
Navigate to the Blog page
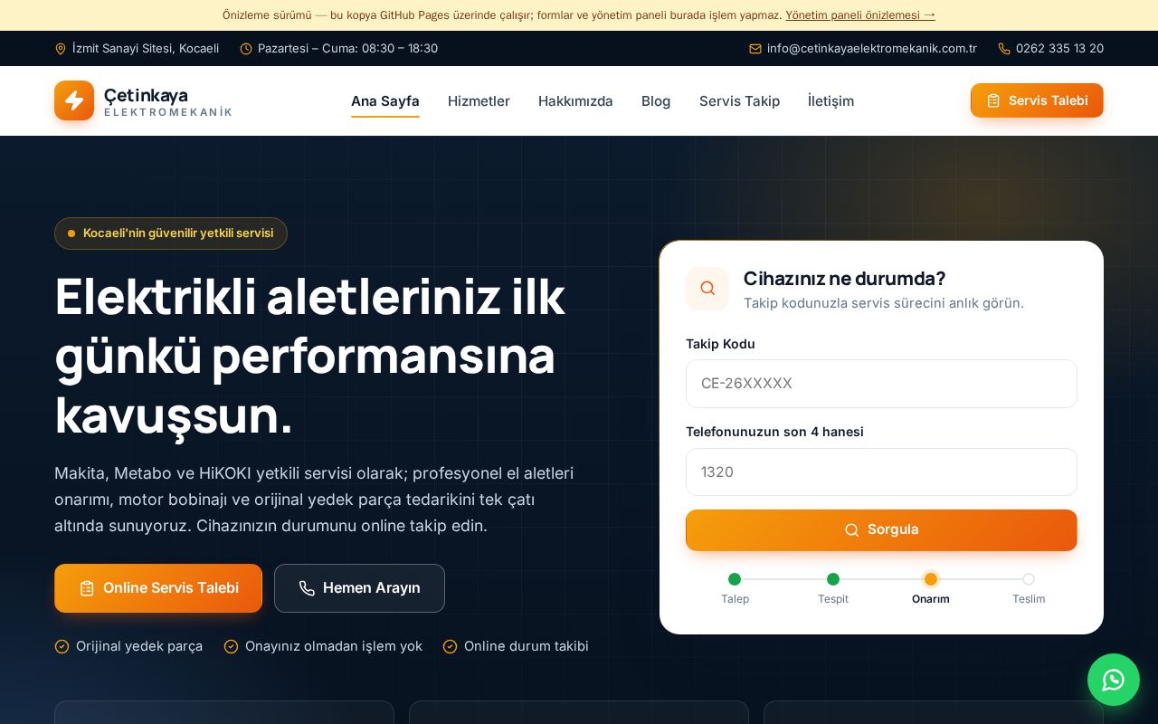pos(656,101)
